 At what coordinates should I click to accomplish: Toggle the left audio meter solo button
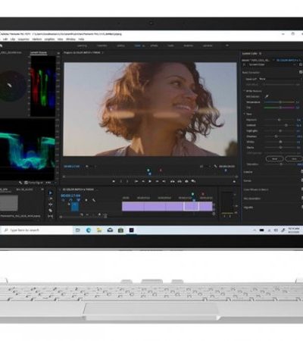click(x=224, y=216)
